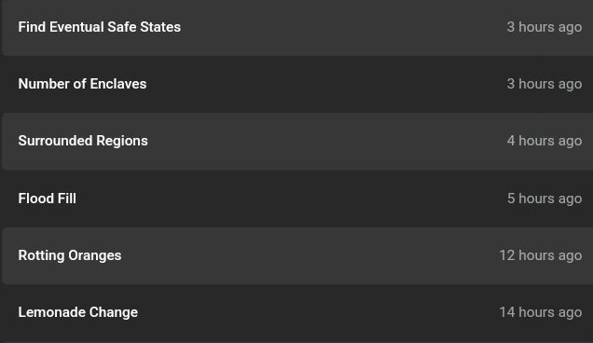Image resolution: width=593 pixels, height=343 pixels.
Task: Select blank middle of Rotting Oranges row
Action: pyautogui.click(x=310, y=255)
